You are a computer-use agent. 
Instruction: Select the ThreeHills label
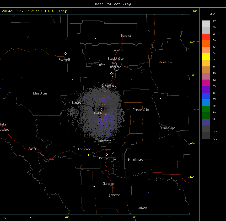(141, 110)
